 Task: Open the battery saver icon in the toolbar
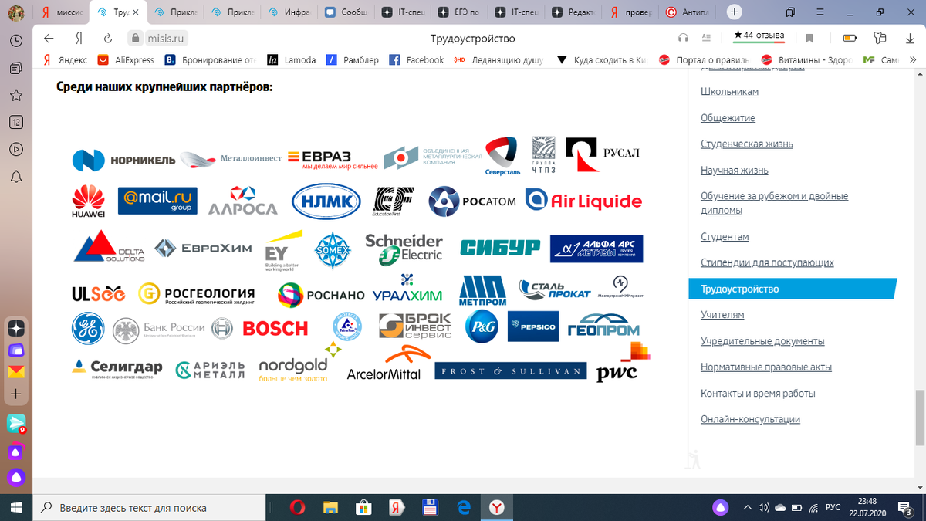click(x=850, y=38)
